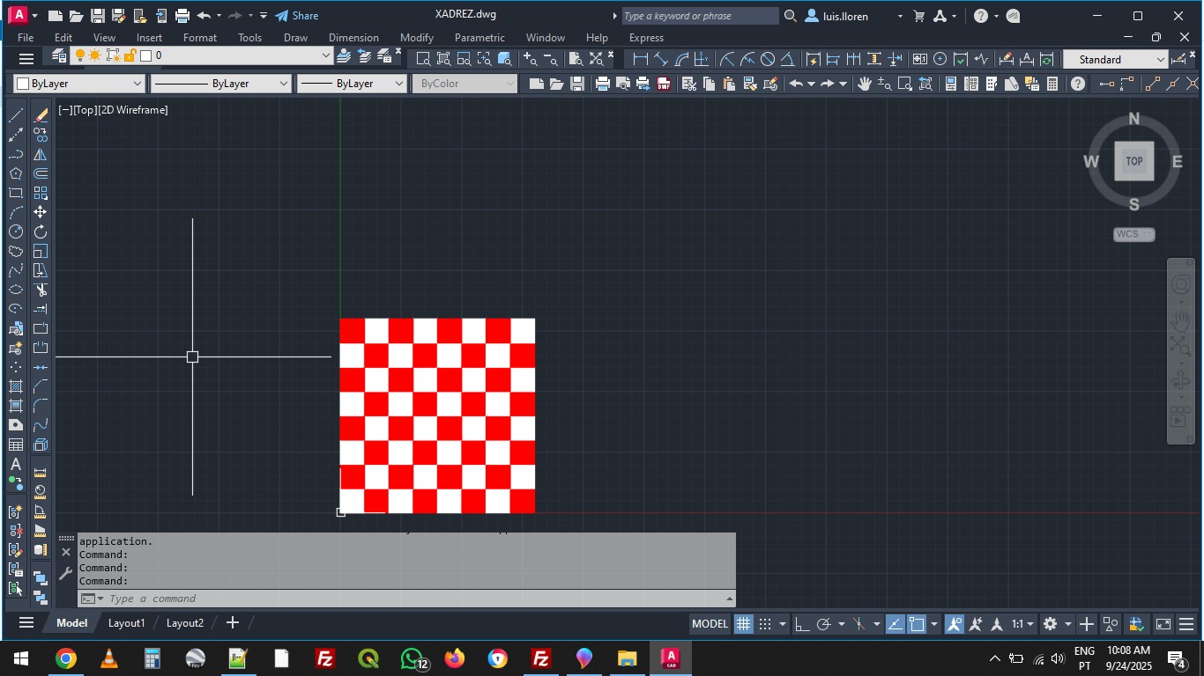Toggle ortho mode in status bar
1204x676 pixels.
pos(802,624)
